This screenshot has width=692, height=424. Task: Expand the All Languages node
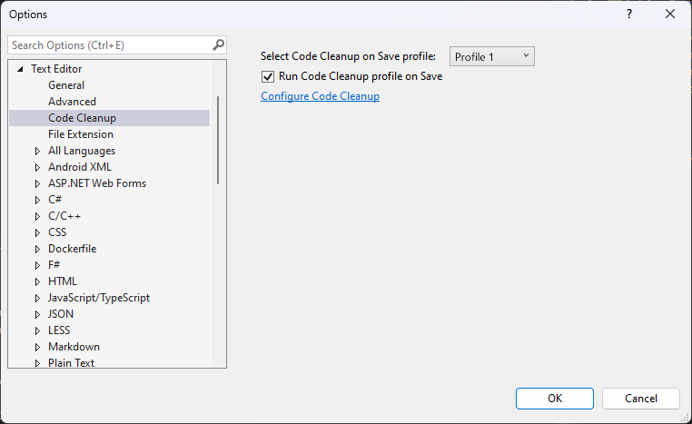[37, 151]
